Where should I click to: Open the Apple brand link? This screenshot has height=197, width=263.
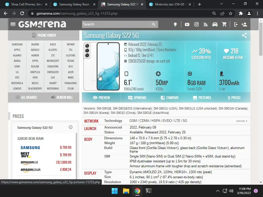click(x=17, y=50)
